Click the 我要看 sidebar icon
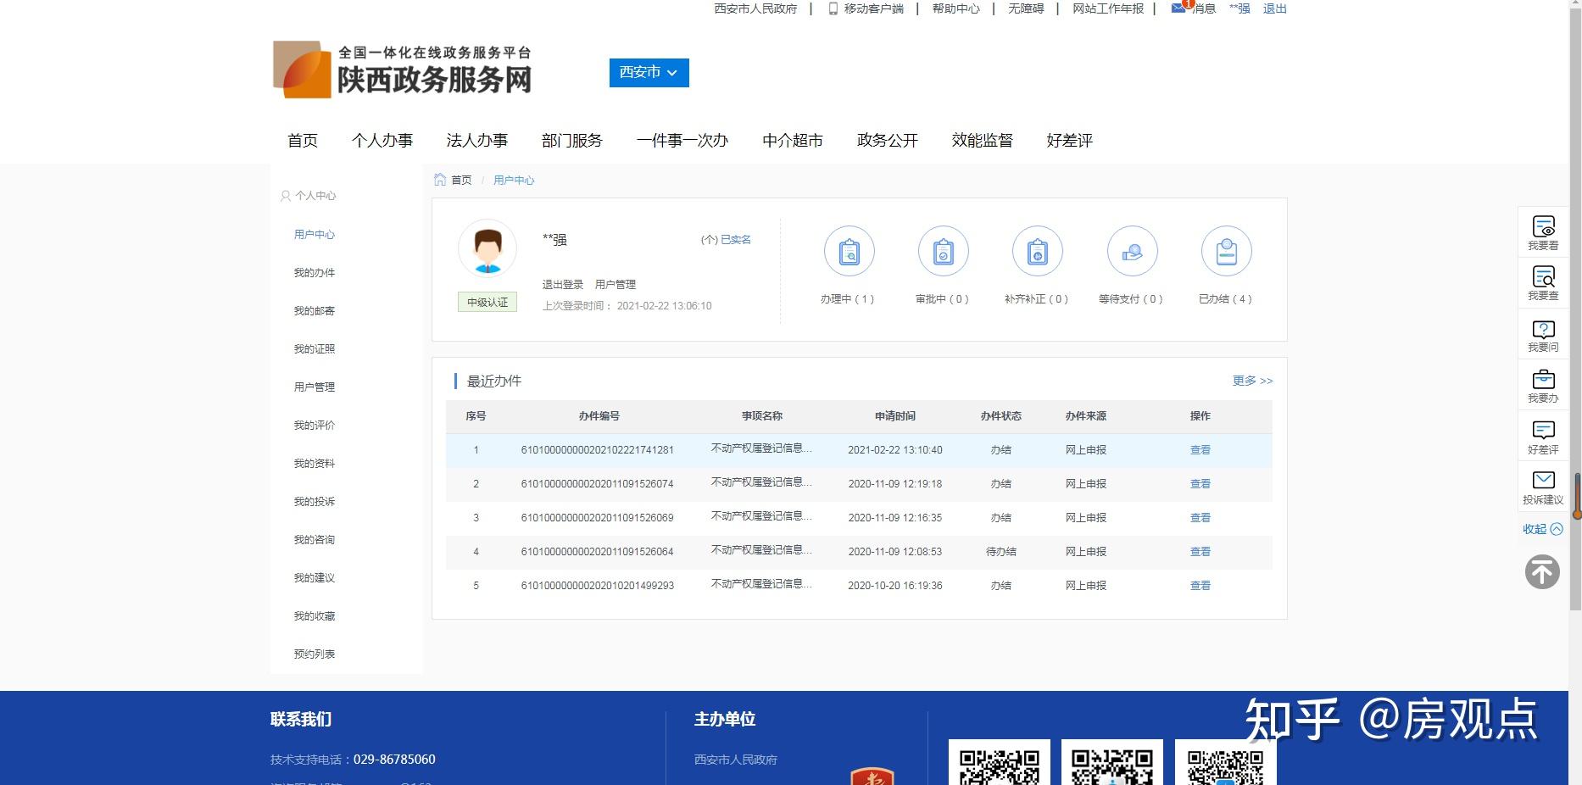The height and width of the screenshot is (785, 1582). point(1543,226)
